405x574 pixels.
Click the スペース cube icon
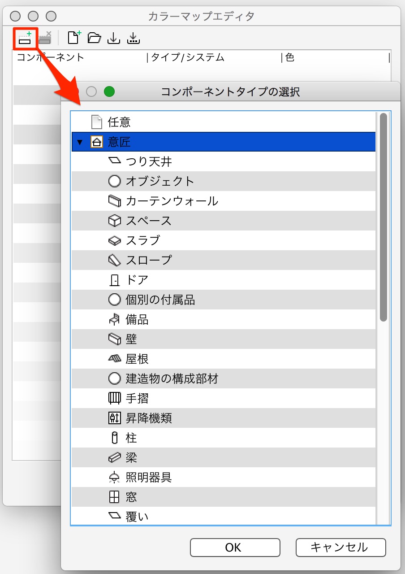tap(115, 221)
